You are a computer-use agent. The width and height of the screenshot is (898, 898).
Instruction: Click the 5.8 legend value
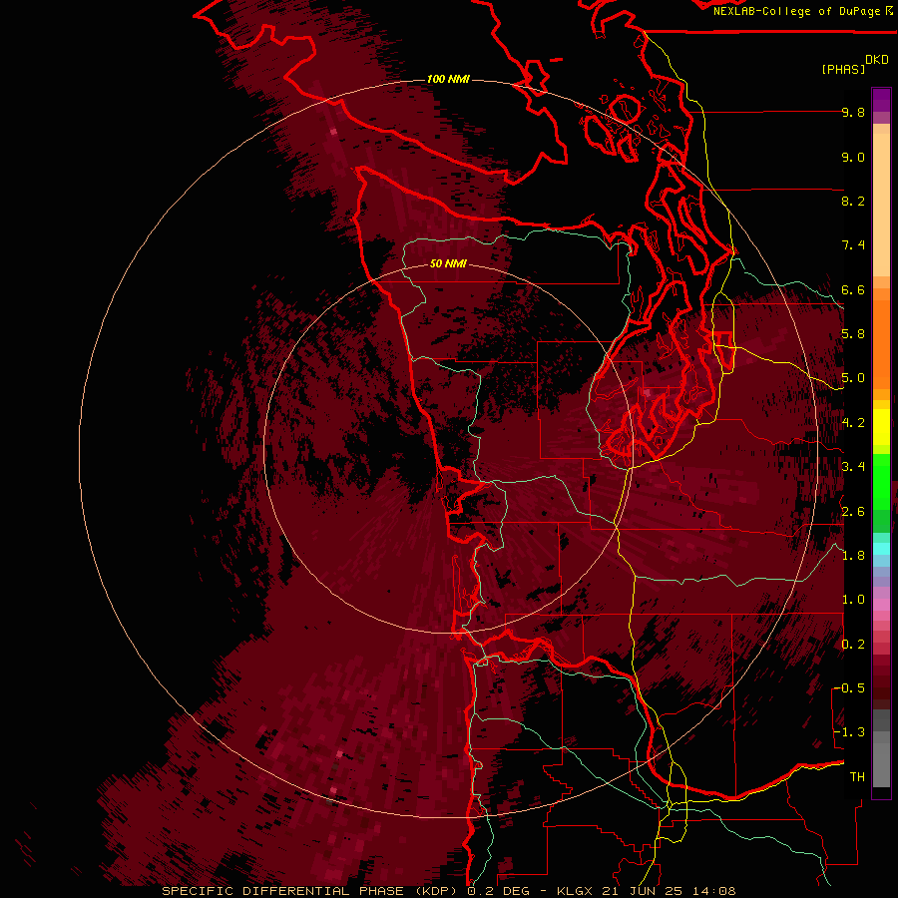(x=853, y=334)
